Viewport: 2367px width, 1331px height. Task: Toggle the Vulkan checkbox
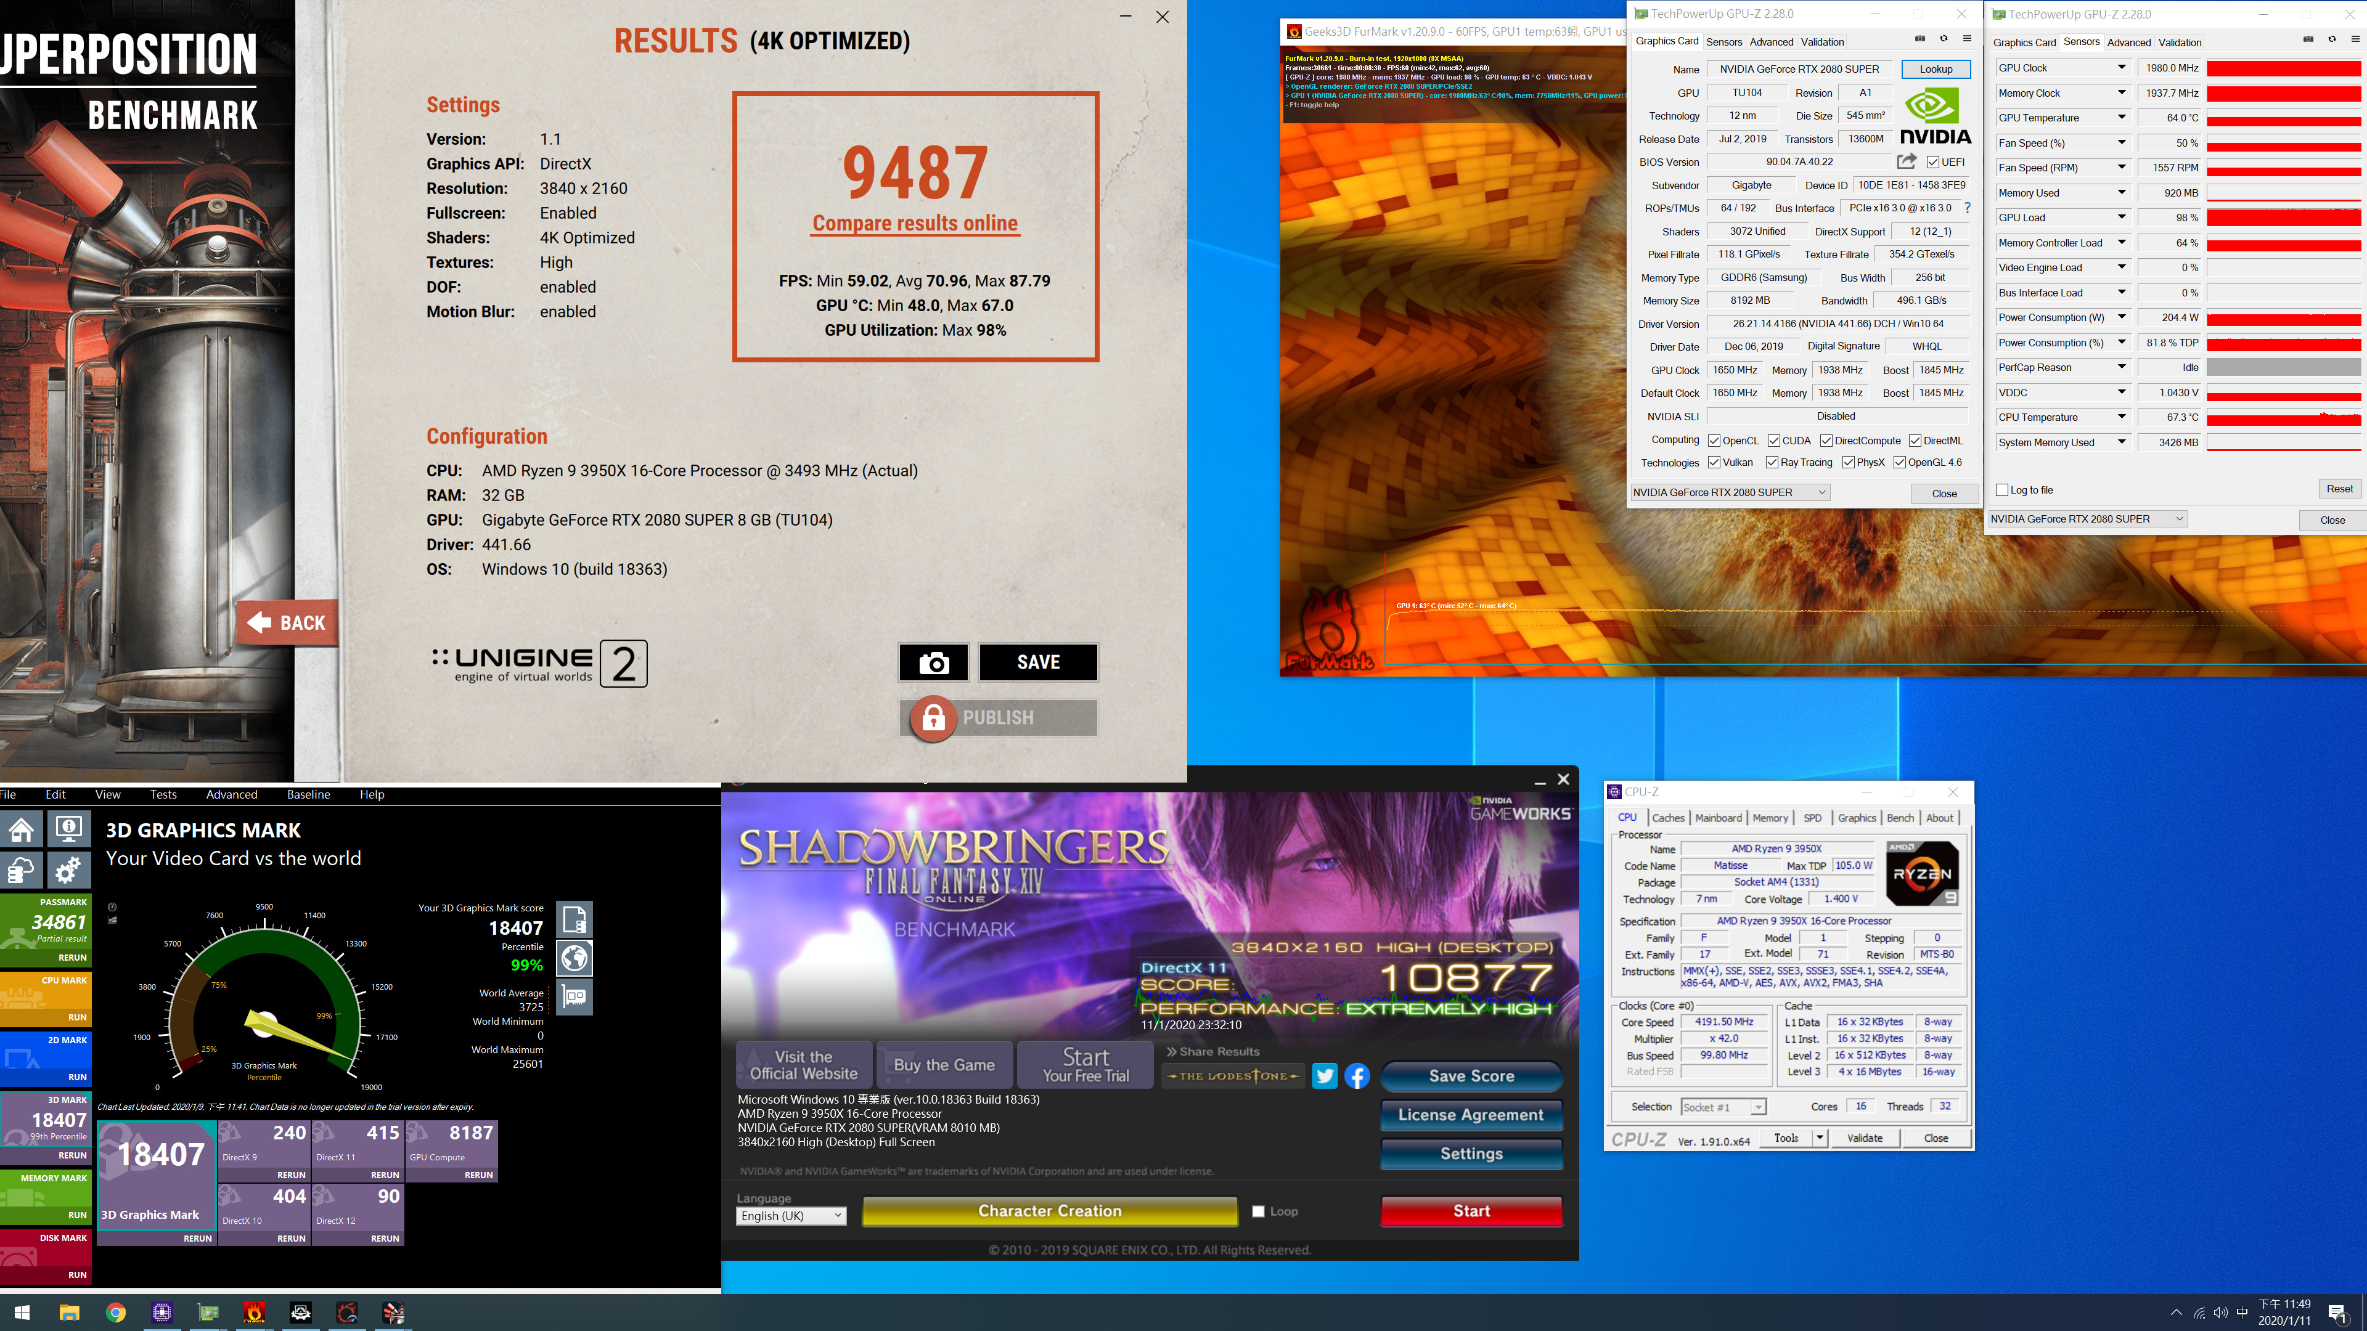coord(1714,463)
